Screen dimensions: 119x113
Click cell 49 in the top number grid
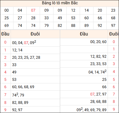coord(60,18)
